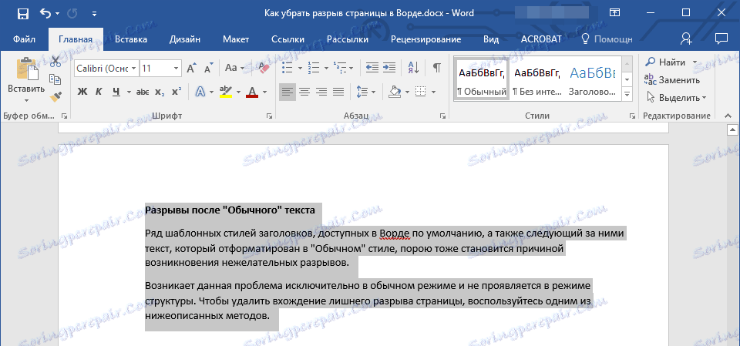
Task: Click the Redo icon
Action: pos(72,14)
